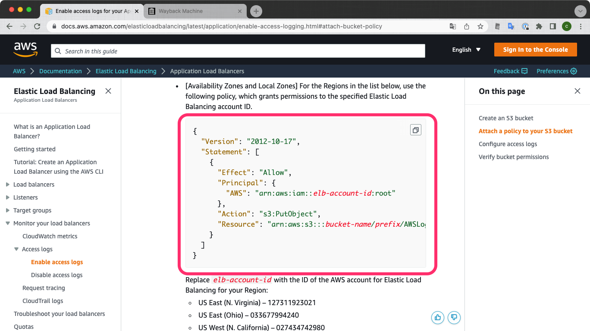Select the Enable access logs page
590x331 pixels.
pos(57,262)
